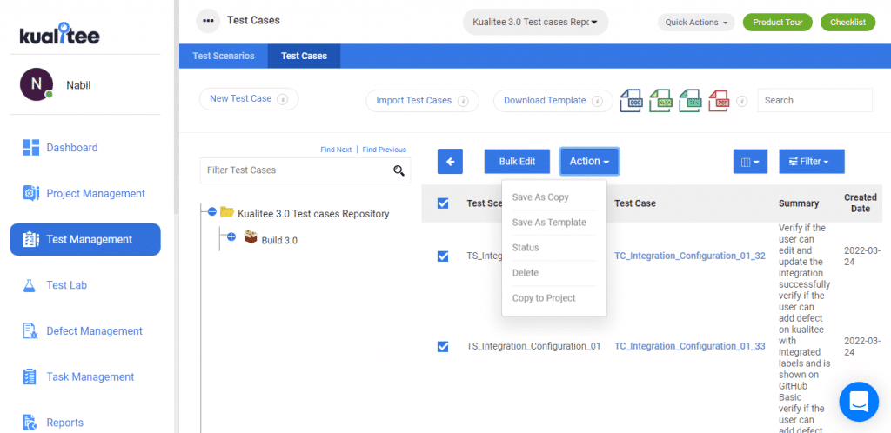891x433 pixels.
Task: Click magnifier icon in Filter Test Cases
Action: click(x=399, y=170)
